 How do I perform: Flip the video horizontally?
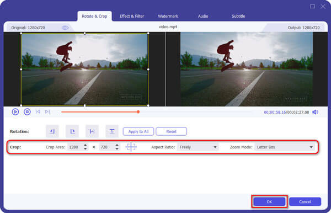[92, 131]
